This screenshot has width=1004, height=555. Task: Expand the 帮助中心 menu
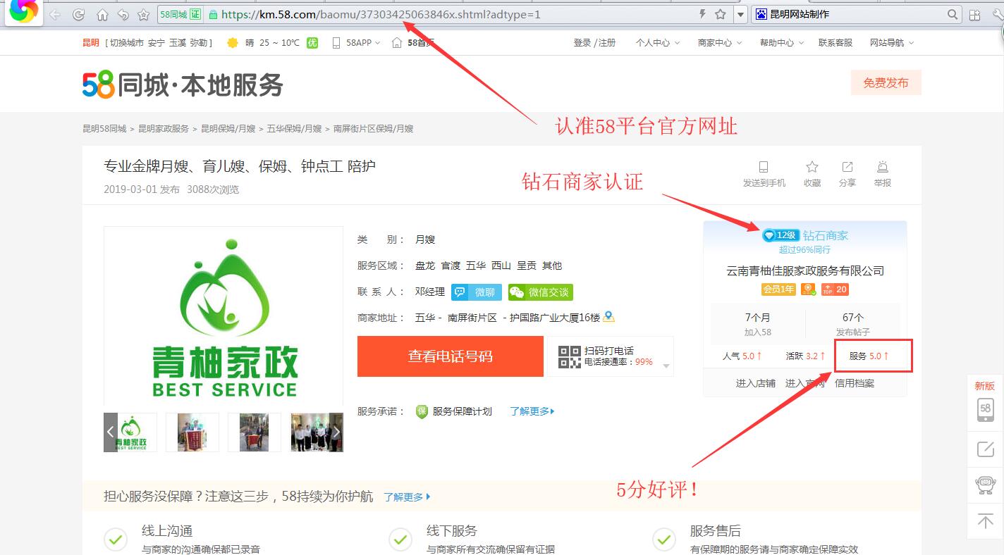click(x=781, y=43)
